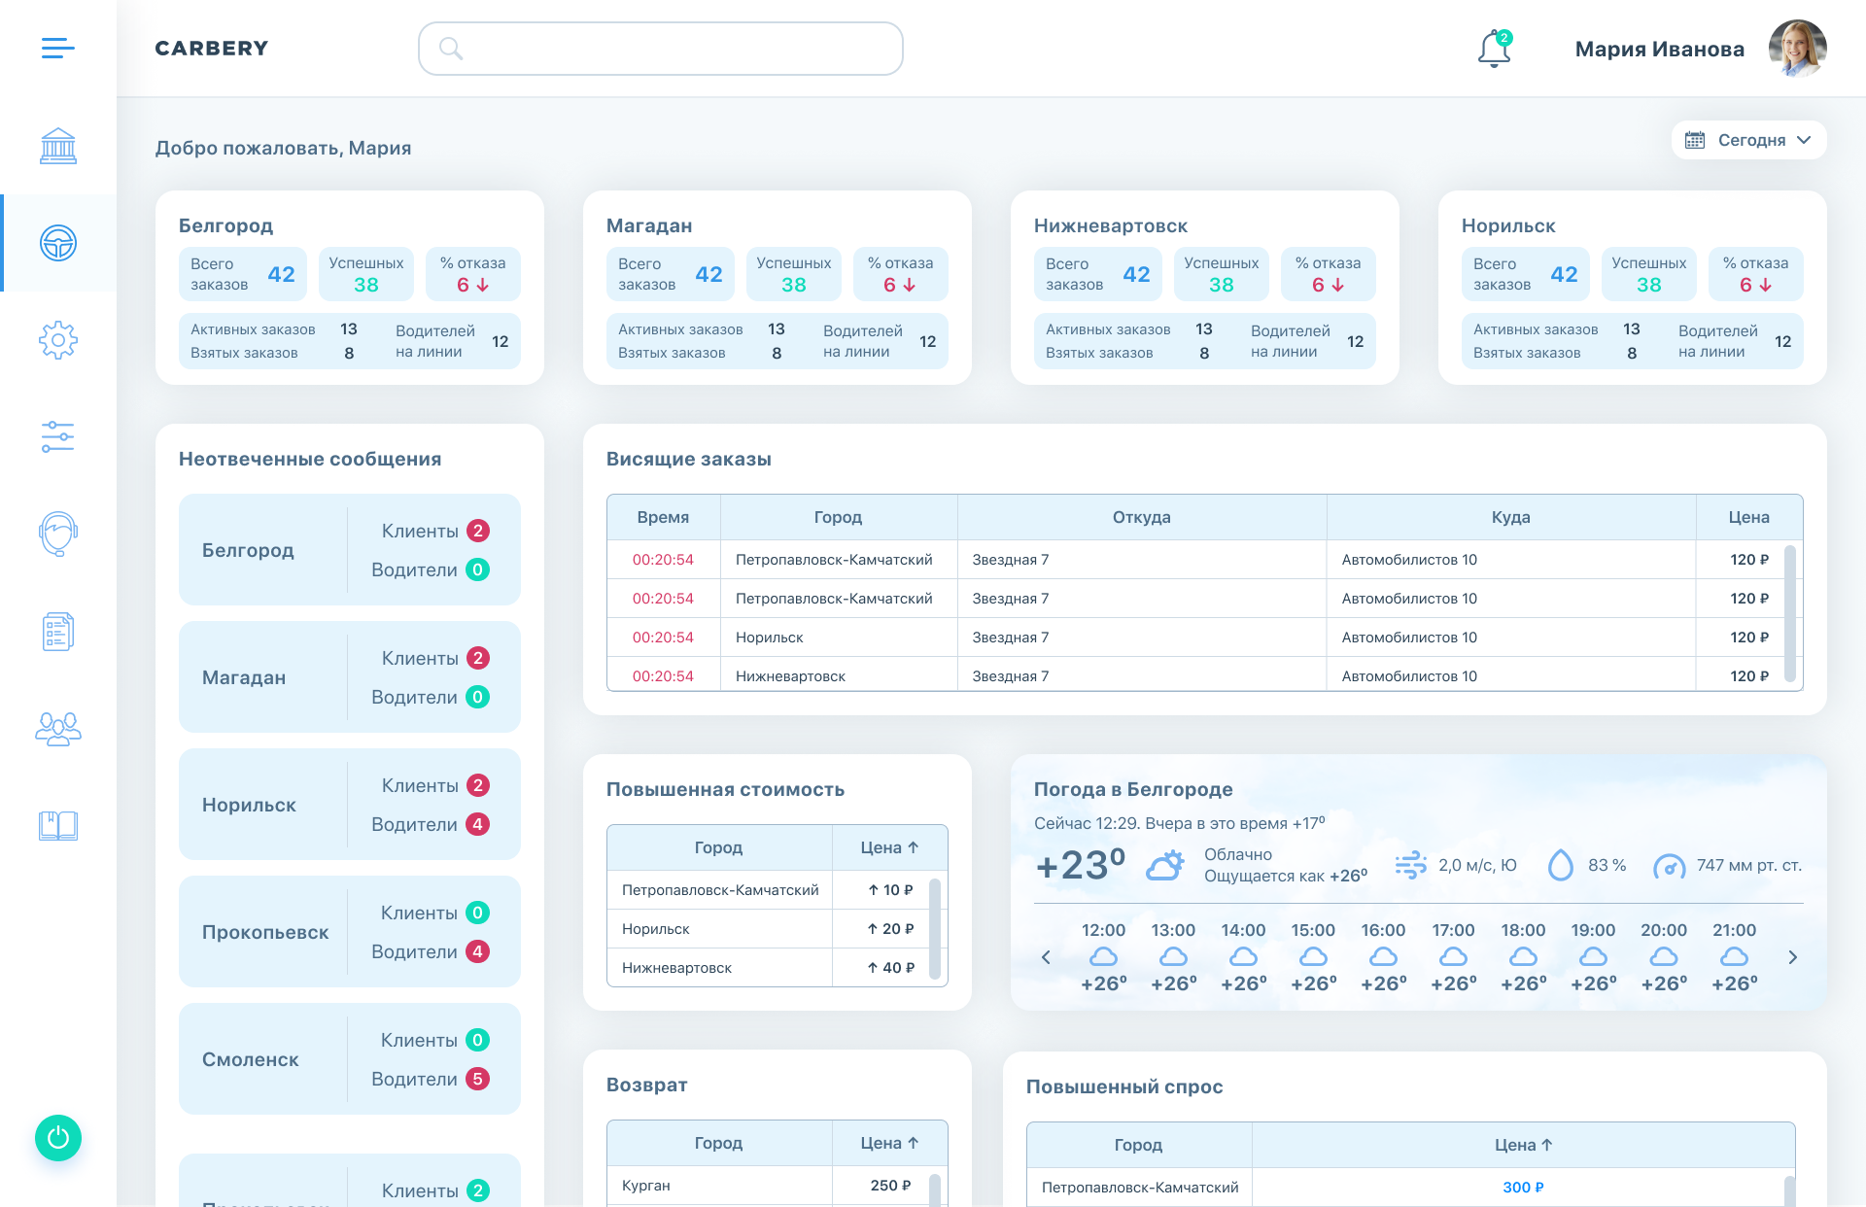Click the 300 ₽ price in Повышенный спрос
1866x1207 pixels.
tap(1523, 1187)
